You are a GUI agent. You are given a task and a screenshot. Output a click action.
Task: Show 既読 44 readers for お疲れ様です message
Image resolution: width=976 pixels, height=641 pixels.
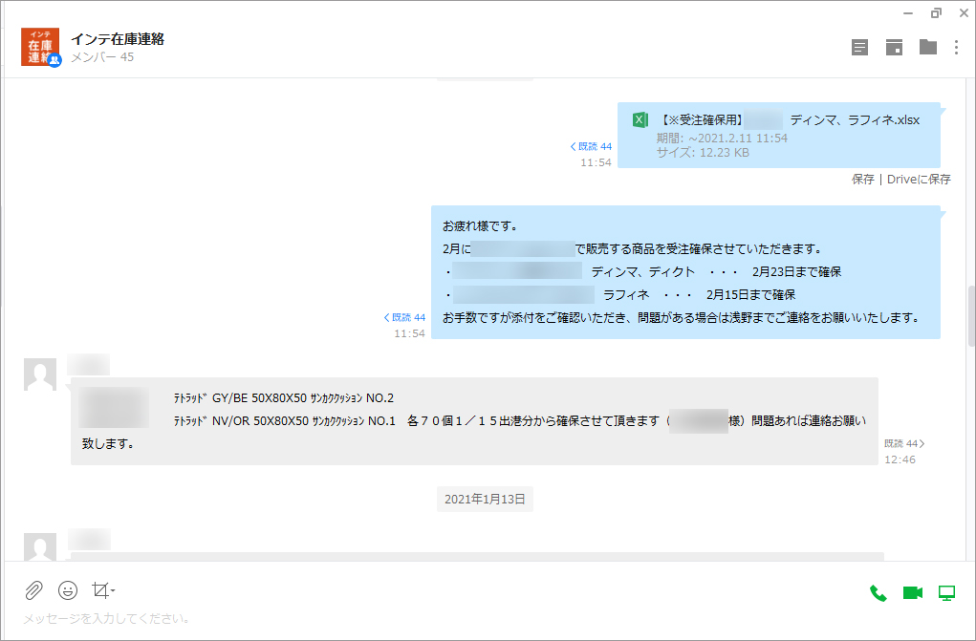404,317
